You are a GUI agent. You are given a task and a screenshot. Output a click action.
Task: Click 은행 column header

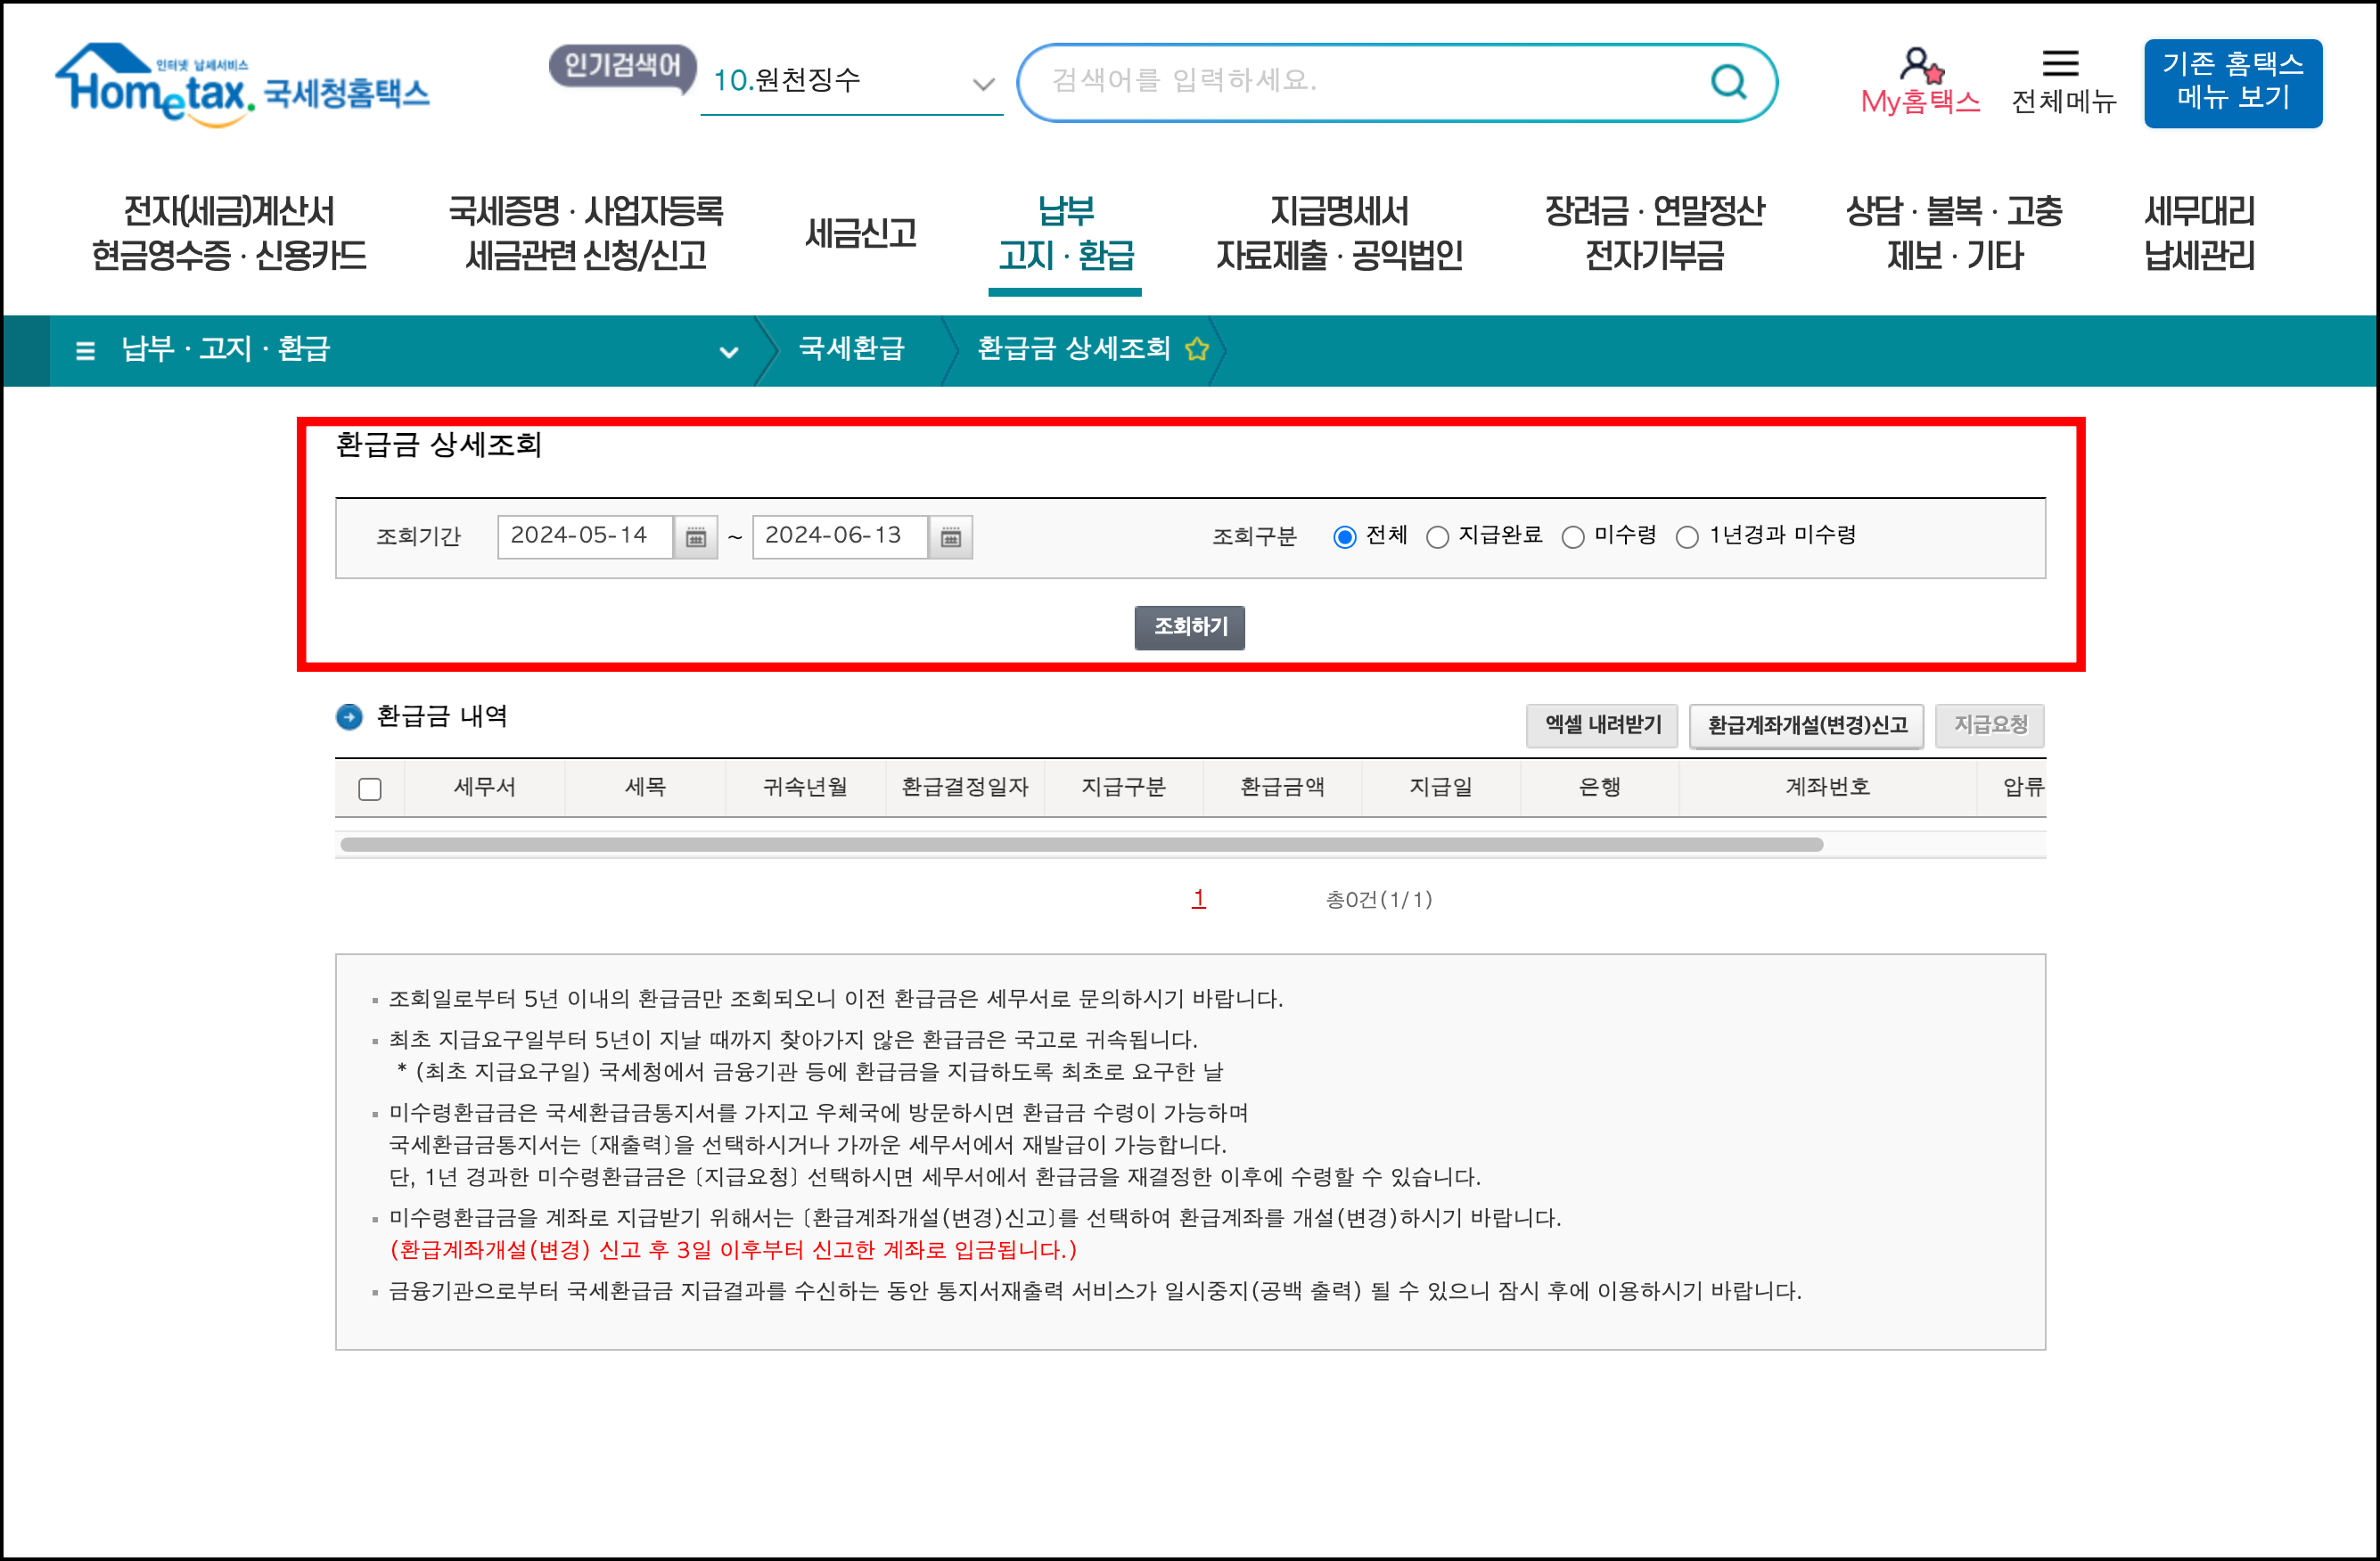point(1599,788)
